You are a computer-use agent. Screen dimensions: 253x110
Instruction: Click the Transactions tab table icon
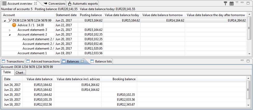[3, 61]
